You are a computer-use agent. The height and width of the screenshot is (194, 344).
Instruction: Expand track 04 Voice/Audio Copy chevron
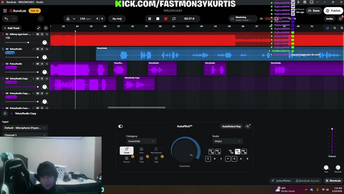[x=47, y=79]
